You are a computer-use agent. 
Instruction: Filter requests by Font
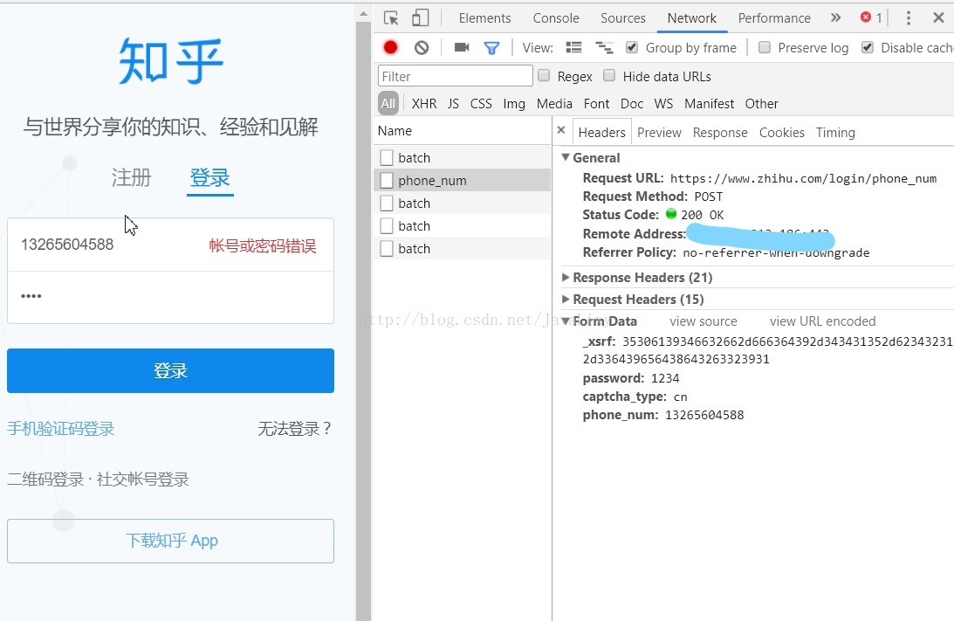596,104
